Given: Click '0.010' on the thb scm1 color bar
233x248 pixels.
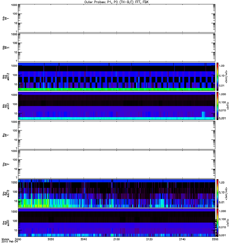Looking at the screenshot, I should (222, 110).
